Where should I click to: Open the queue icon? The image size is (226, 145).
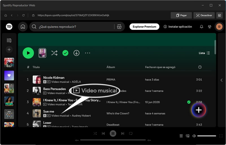(181, 136)
